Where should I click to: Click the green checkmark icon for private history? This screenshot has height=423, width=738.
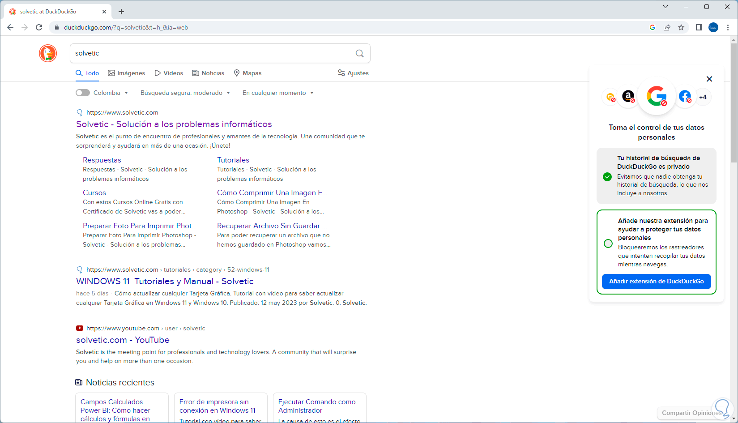[x=607, y=177]
